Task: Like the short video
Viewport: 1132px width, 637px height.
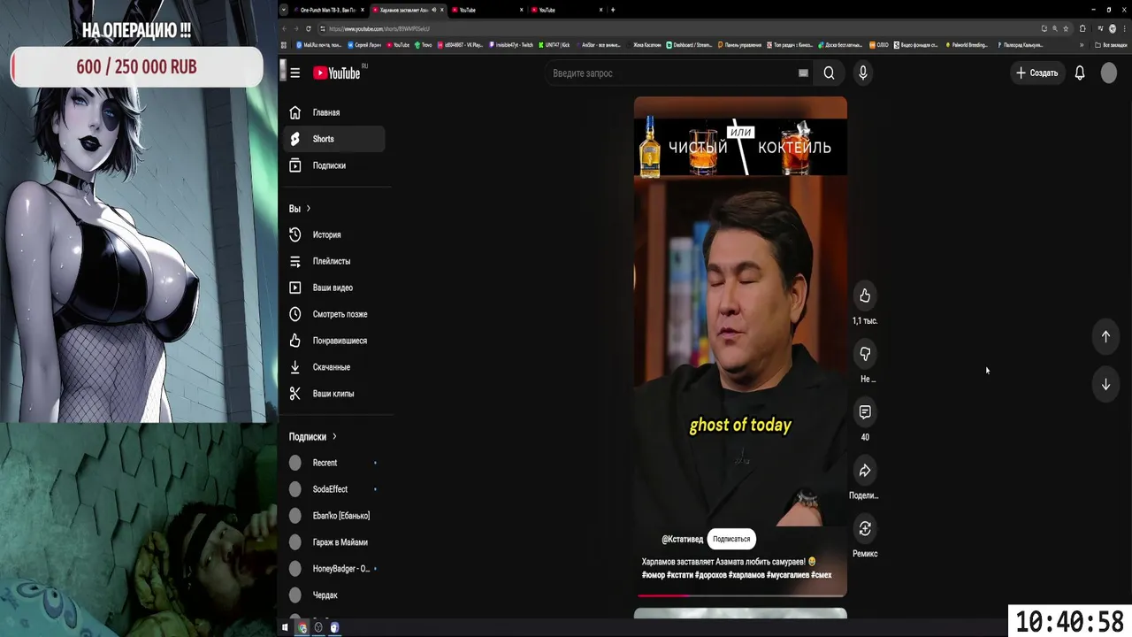Action: pyautogui.click(x=865, y=295)
